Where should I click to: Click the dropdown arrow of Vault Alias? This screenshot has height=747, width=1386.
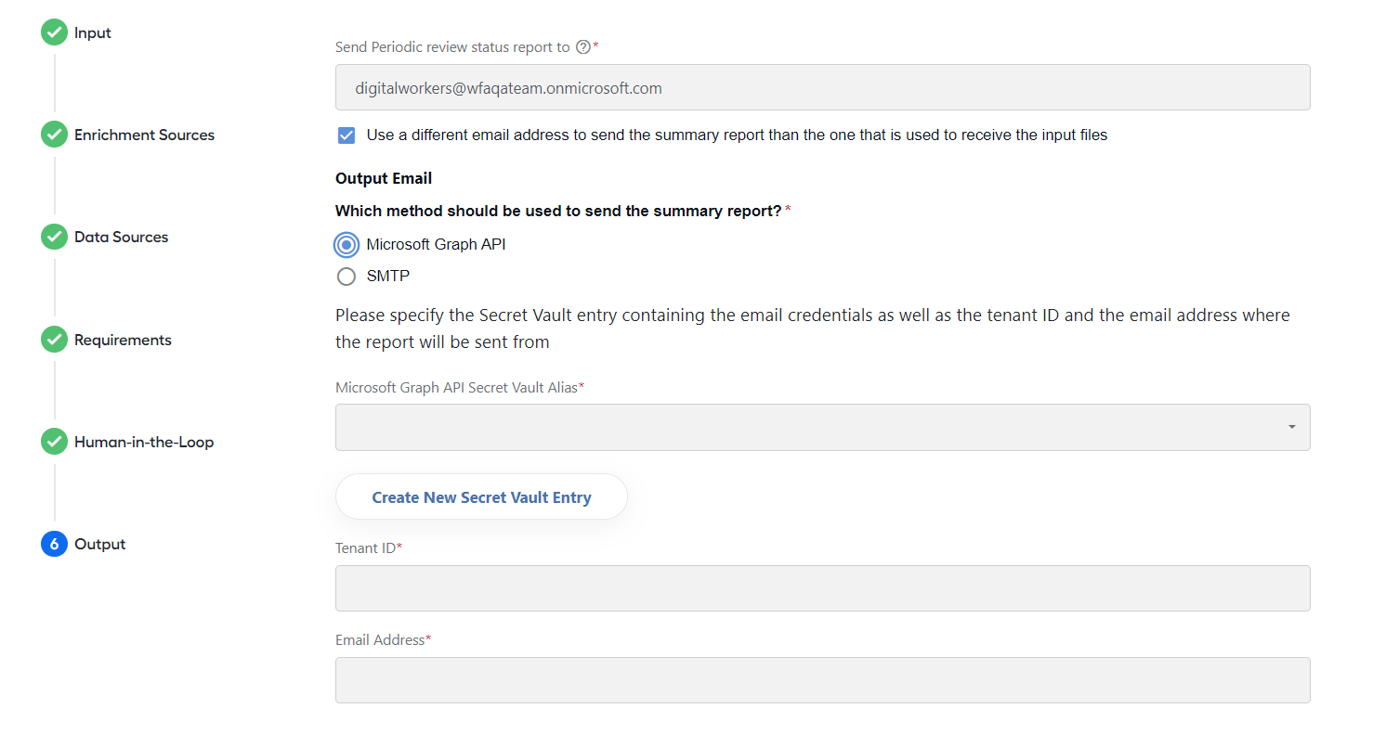(x=1291, y=427)
